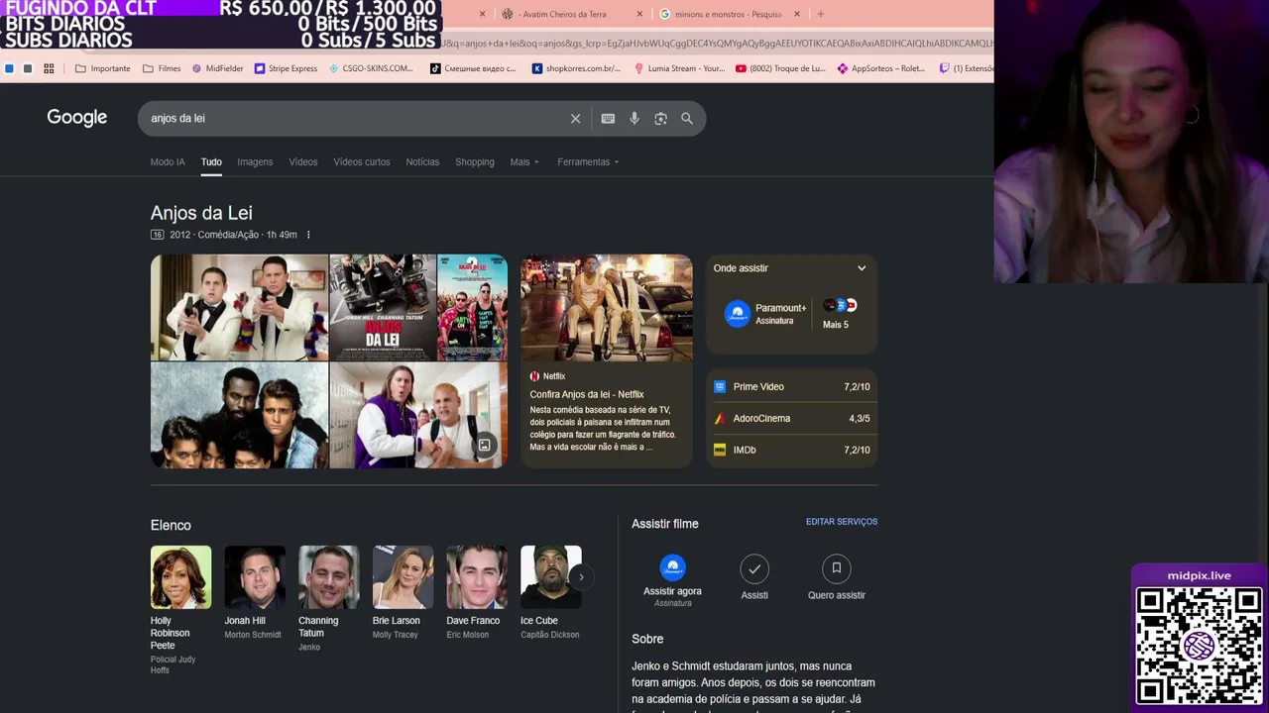Close the Avatim Cheiros da Terra tab
This screenshot has width=1269, height=713.
pos(639,14)
